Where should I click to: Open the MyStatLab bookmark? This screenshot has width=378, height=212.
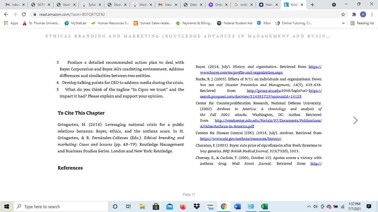pos(76,23)
